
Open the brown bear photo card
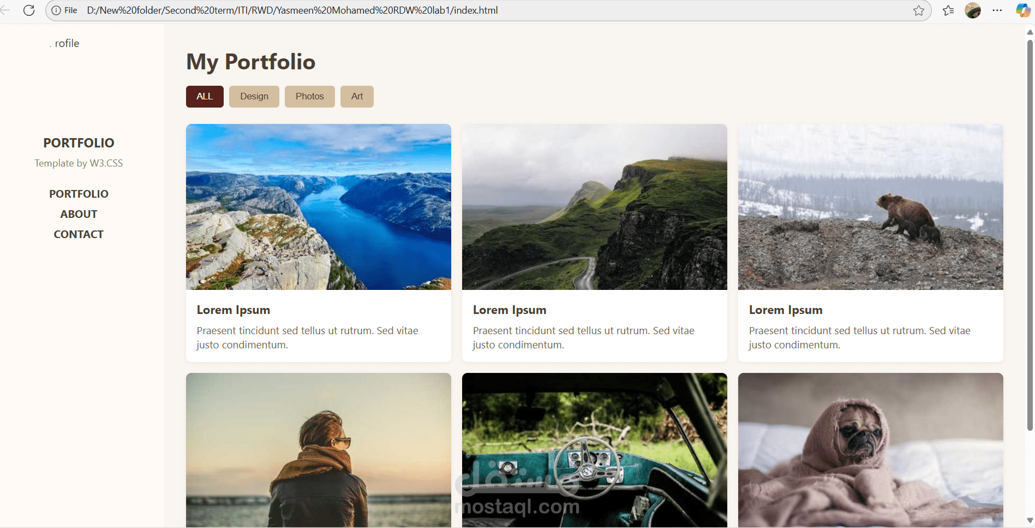coord(870,243)
